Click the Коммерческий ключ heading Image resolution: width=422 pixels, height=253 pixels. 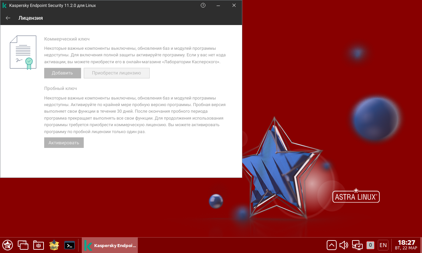pos(67,39)
